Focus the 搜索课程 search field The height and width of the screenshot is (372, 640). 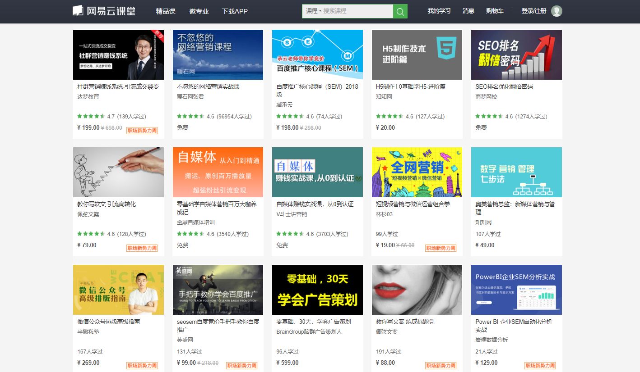[357, 11]
